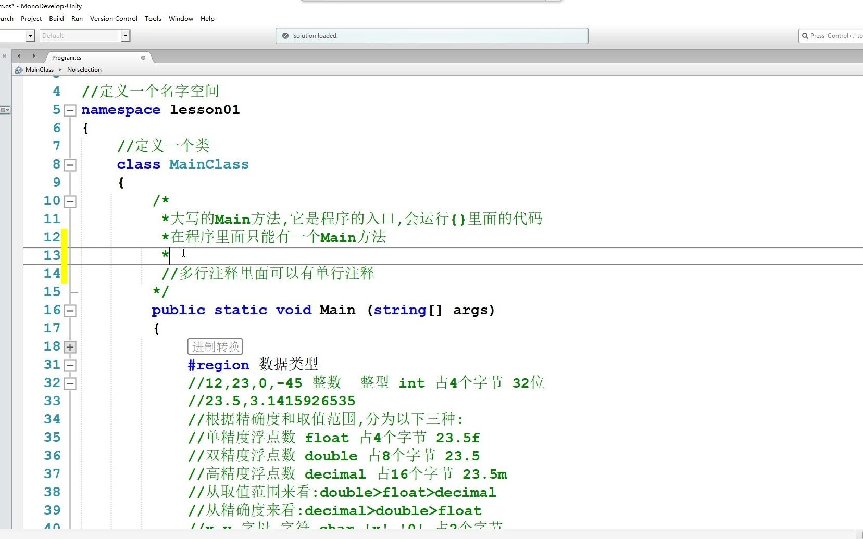Viewport: 863px width, 539px height.
Task: Click '#region' directive on line 31
Action: coord(218,365)
